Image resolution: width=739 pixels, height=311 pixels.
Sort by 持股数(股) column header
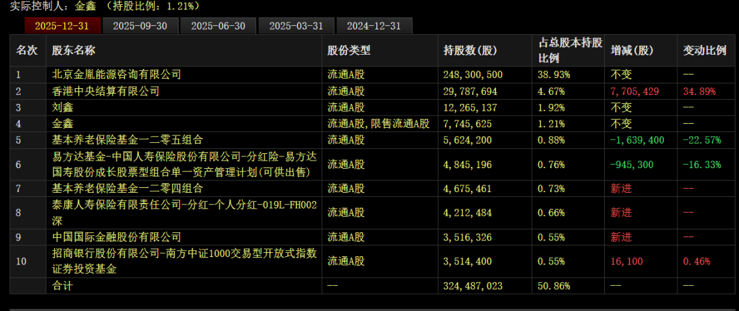point(471,51)
